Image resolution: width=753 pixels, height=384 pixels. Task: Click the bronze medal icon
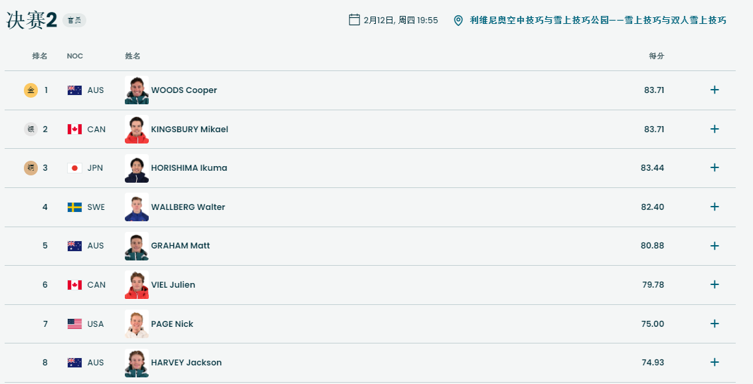[31, 167]
